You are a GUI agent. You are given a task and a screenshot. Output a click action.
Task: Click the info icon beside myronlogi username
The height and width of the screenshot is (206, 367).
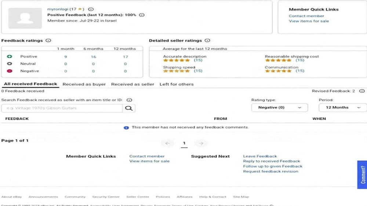91,10
